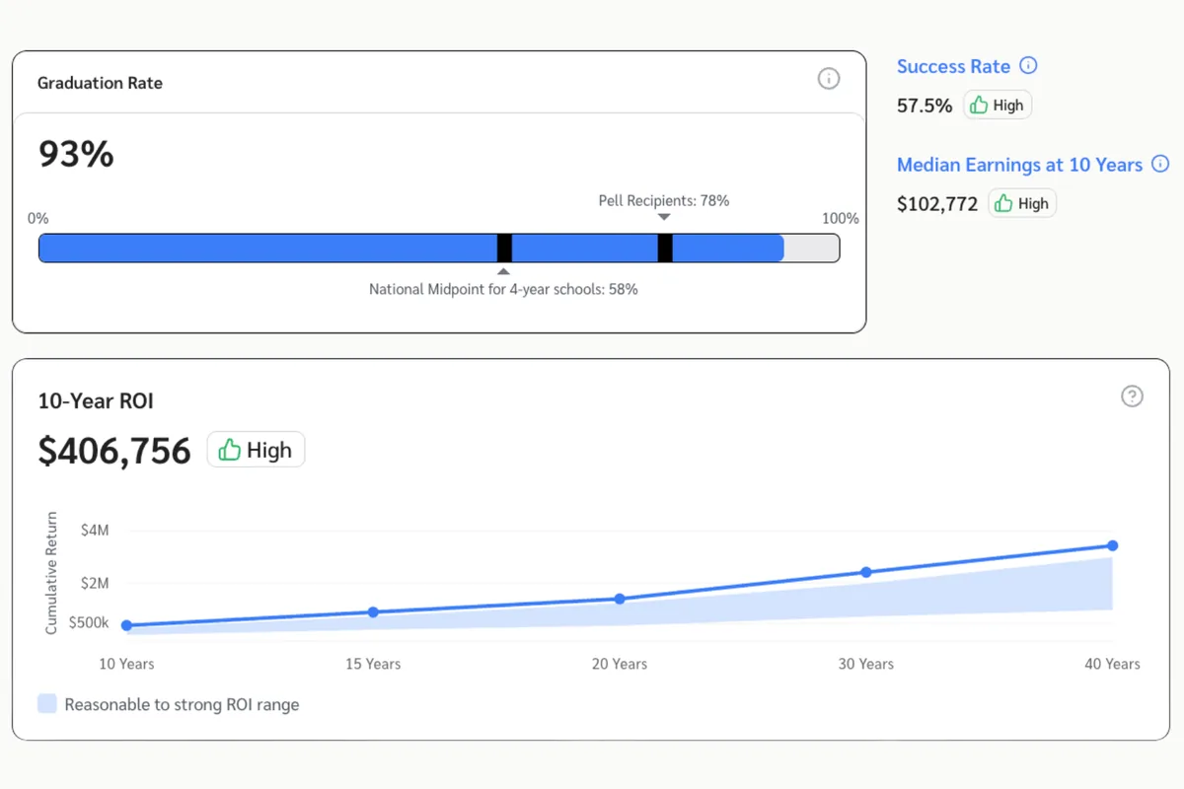This screenshot has height=789, width=1184.
Task: Select the 20 Years data point on the ROI chart
Action: pos(620,599)
